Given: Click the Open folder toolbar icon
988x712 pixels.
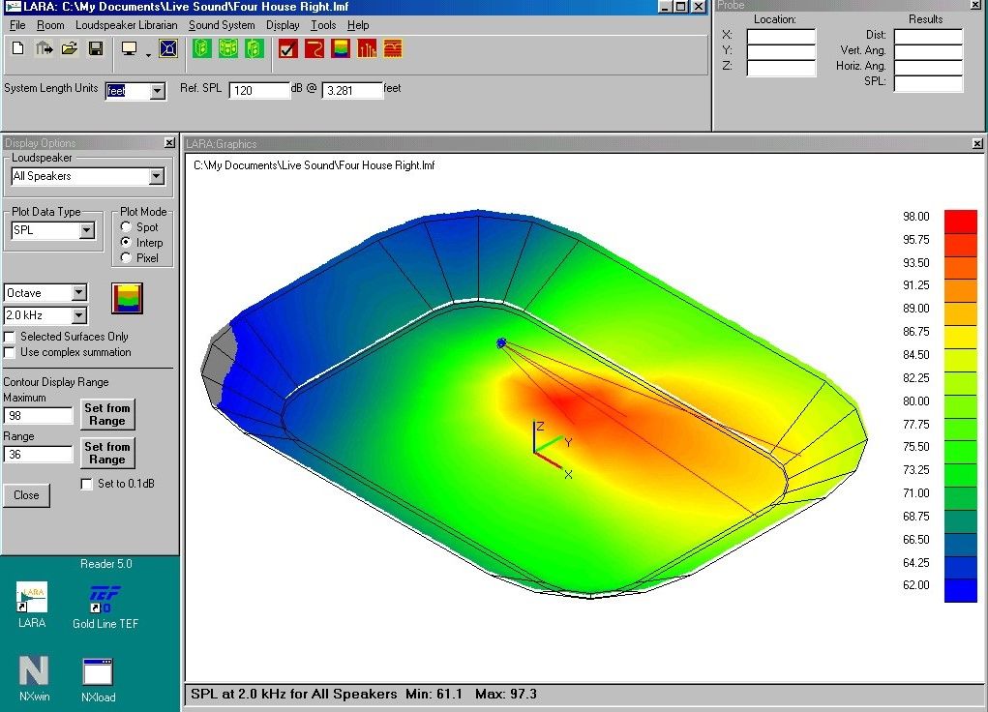Looking at the screenshot, I should pyautogui.click(x=69, y=48).
